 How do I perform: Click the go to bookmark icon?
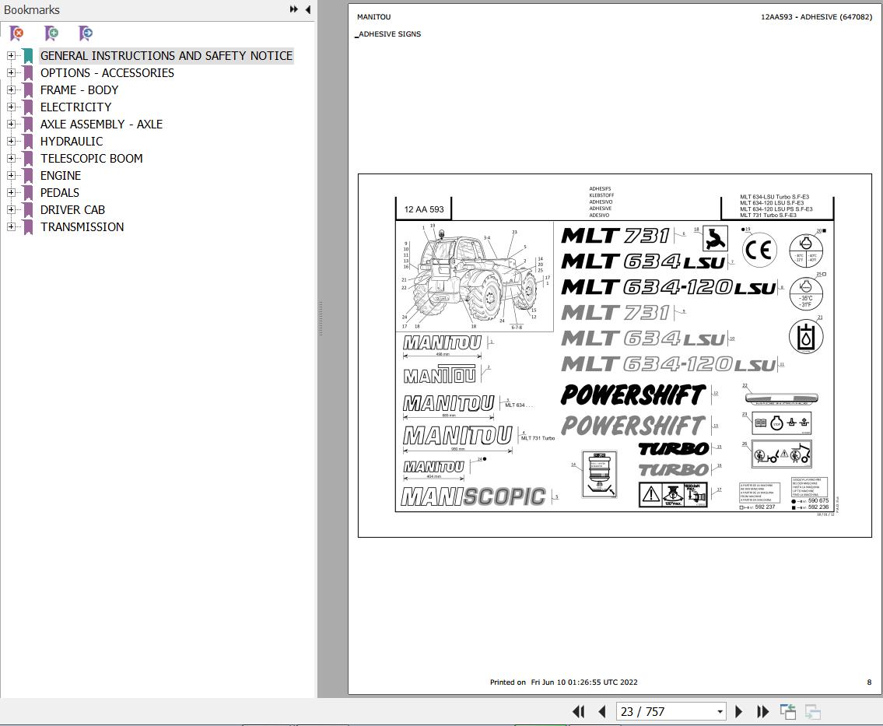[x=86, y=33]
